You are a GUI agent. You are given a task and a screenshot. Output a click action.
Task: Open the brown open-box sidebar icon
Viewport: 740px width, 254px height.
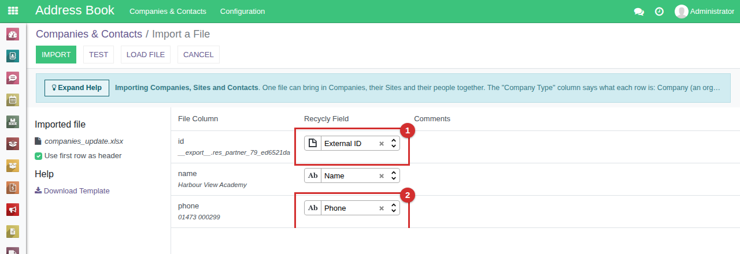coord(13,144)
